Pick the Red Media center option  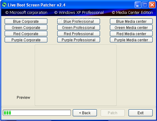tap(131, 34)
